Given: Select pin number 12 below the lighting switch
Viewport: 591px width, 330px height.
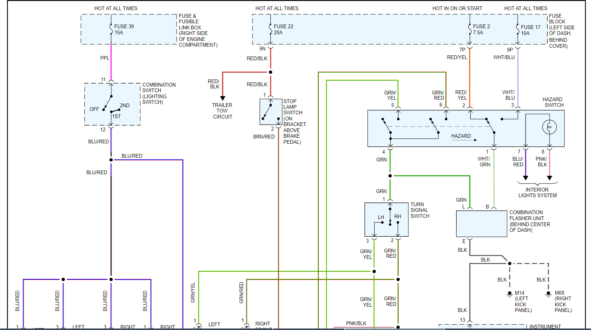Looking at the screenshot, I should click(103, 129).
